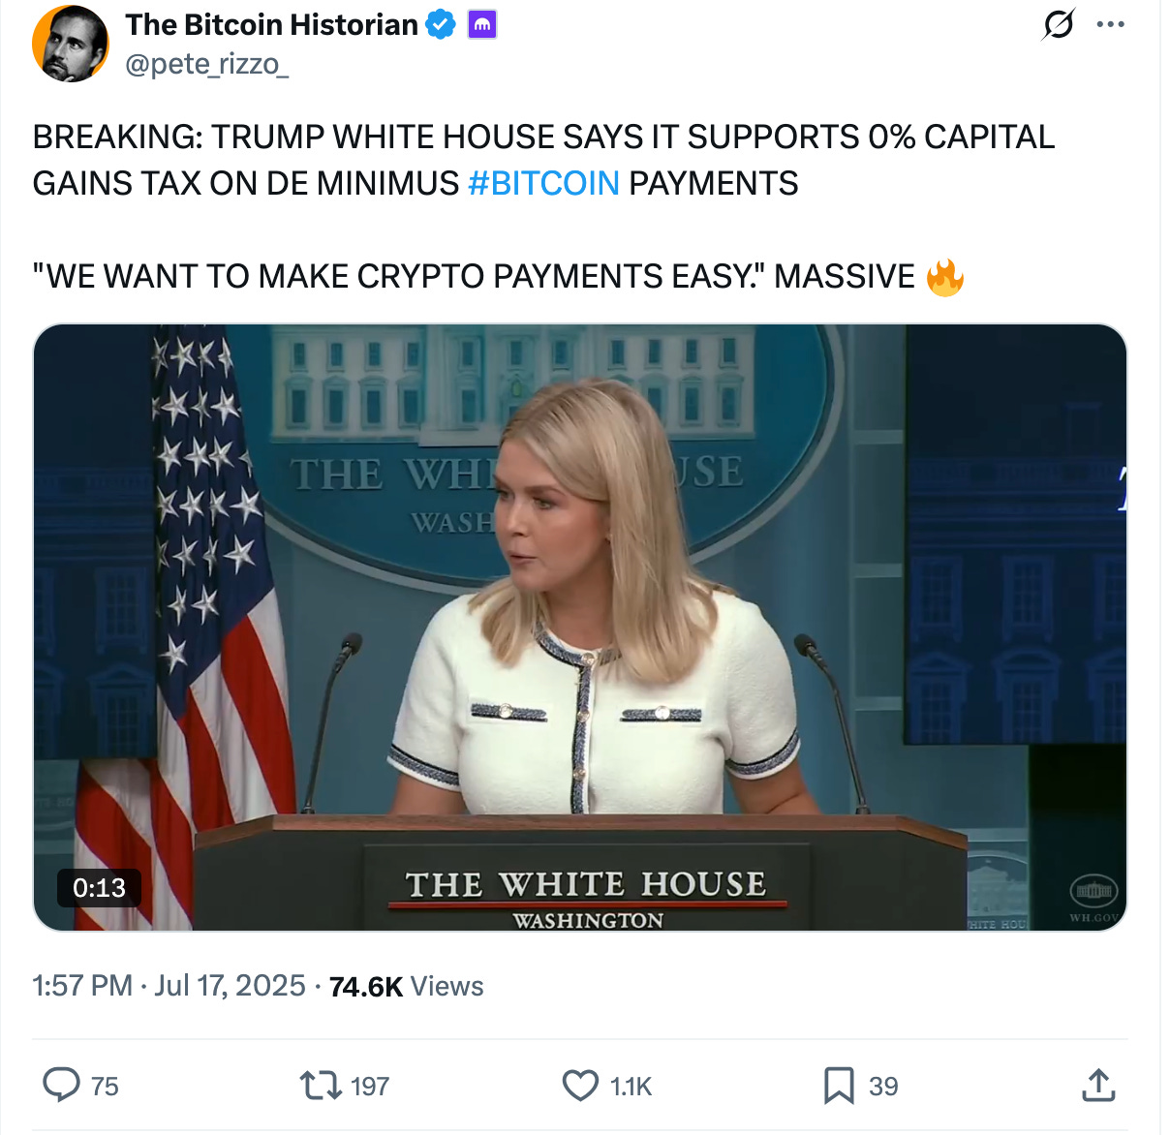Viewport: 1170px width, 1135px height.
Task: Open the @pete_rizzo_ handle link
Action: coord(206,64)
